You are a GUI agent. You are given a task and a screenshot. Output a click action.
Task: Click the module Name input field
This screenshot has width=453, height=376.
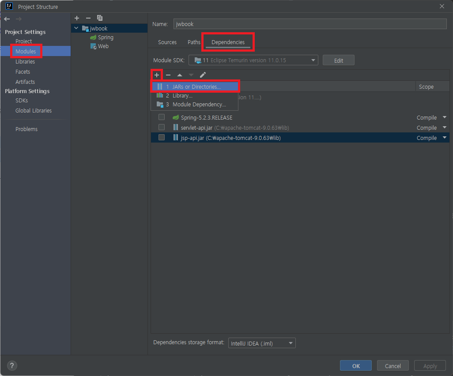310,24
